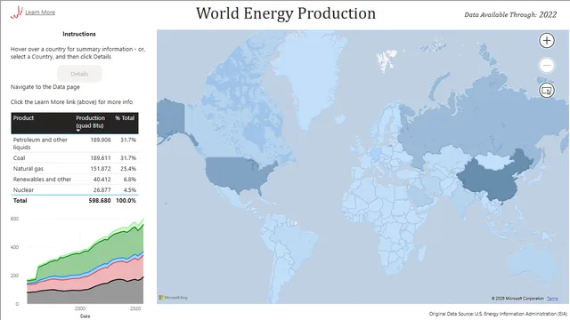570x320 pixels.
Task: Click the map zoom out minus button
Action: (x=546, y=65)
